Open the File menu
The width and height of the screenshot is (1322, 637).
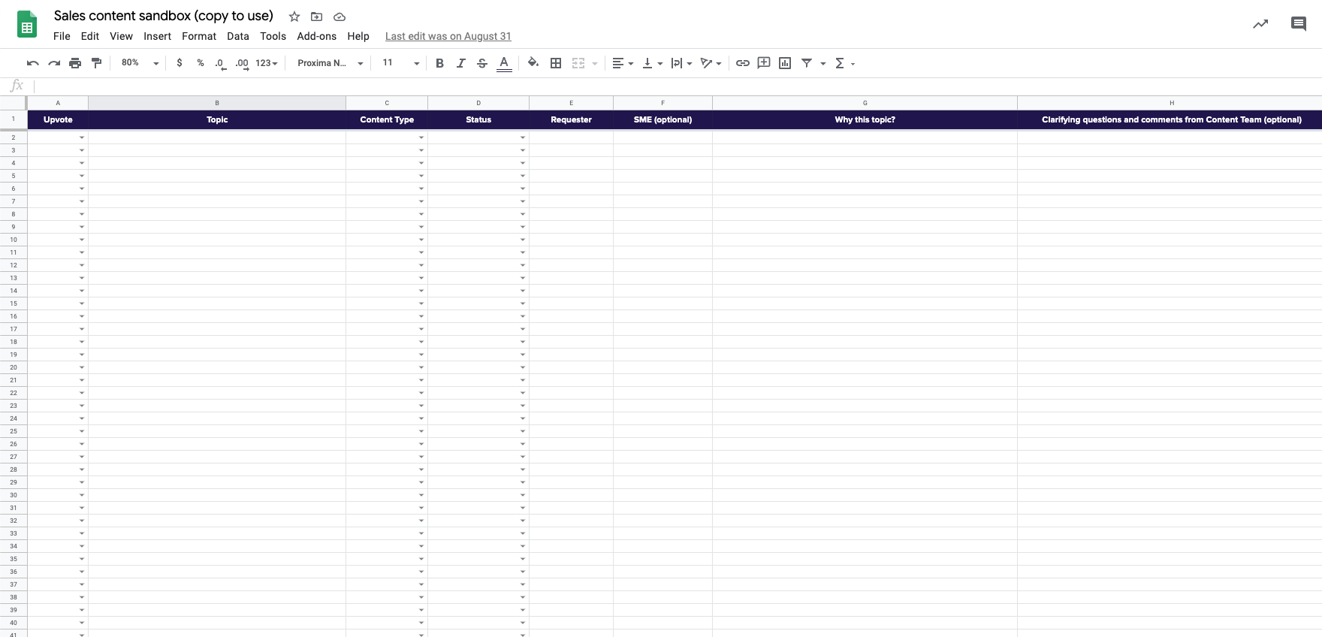(x=62, y=36)
